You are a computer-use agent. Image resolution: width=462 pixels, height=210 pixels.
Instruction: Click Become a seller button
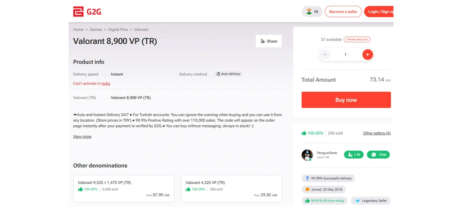(x=343, y=12)
